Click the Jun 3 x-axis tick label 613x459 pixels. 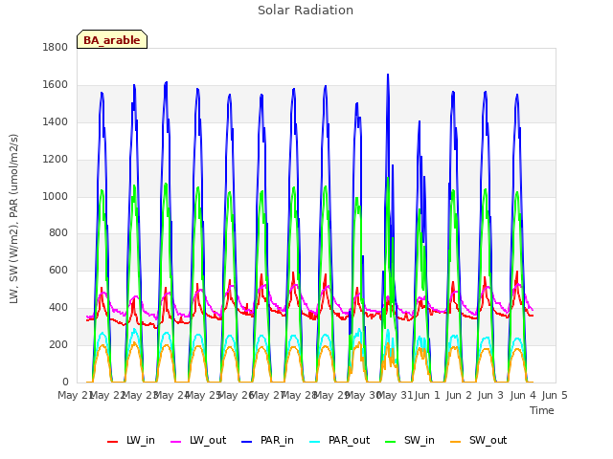click(491, 395)
